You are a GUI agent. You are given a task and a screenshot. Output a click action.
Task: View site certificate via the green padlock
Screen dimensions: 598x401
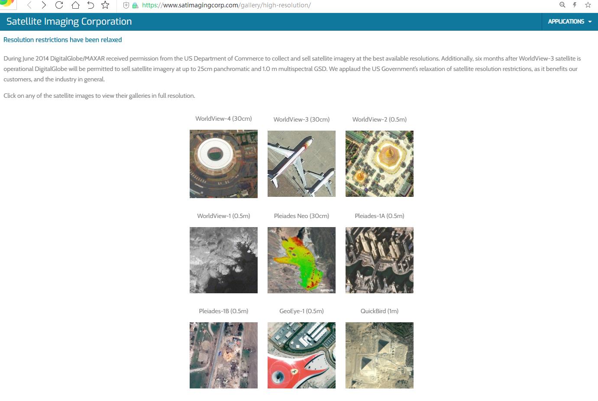click(135, 6)
